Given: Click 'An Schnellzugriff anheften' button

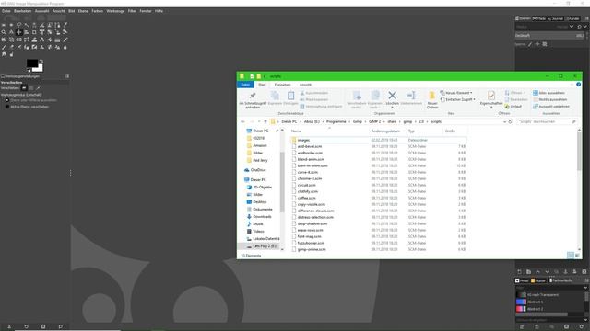Looking at the screenshot, I should coord(253,100).
